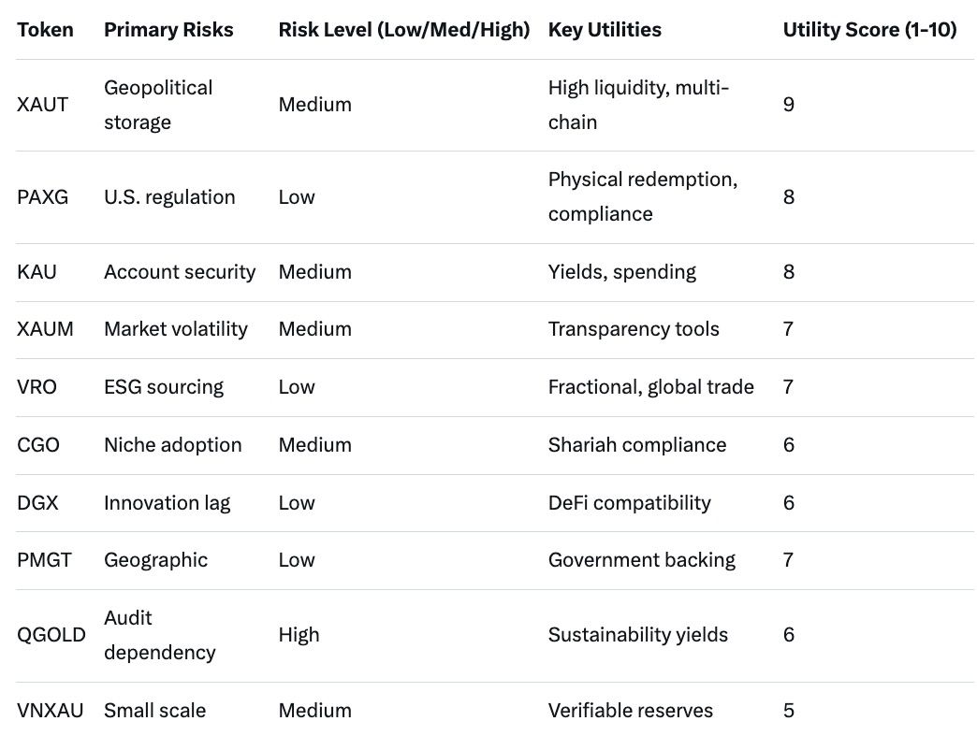Click the Shariah compliance utility cell
Screen dimensions: 977x750
(637, 445)
